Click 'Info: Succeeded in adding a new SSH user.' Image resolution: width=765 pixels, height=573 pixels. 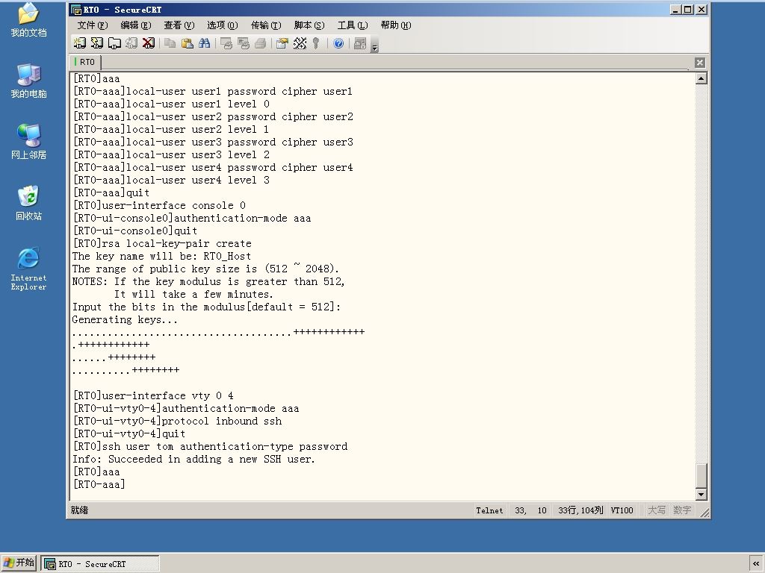click(193, 459)
